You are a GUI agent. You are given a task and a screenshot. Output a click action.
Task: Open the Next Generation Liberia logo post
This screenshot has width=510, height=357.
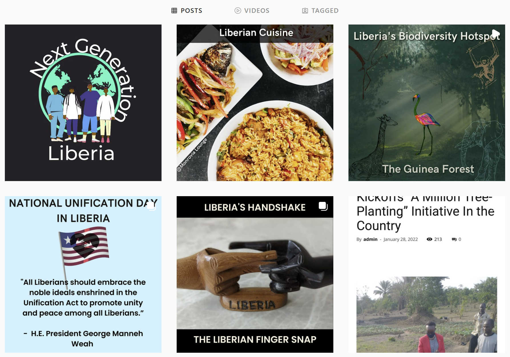(83, 103)
